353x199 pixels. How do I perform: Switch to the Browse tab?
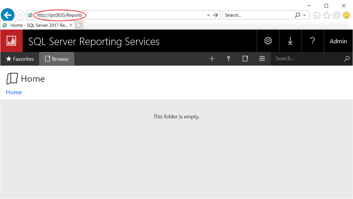pyautogui.click(x=57, y=59)
